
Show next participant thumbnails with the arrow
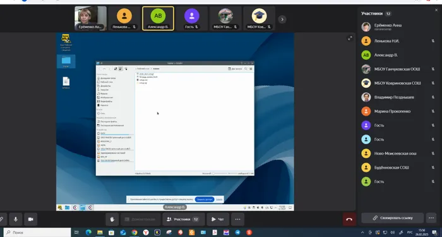(x=282, y=19)
